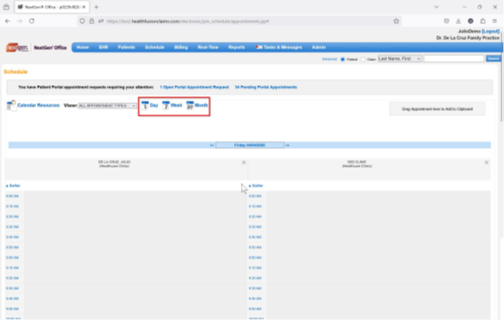The image size is (504, 320).
Task: Open 1 Open Portal Appointment Request link
Action: 194,87
